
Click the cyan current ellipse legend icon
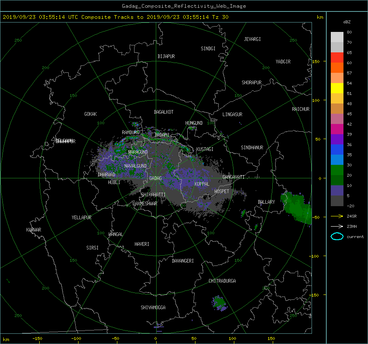[x=337, y=236]
